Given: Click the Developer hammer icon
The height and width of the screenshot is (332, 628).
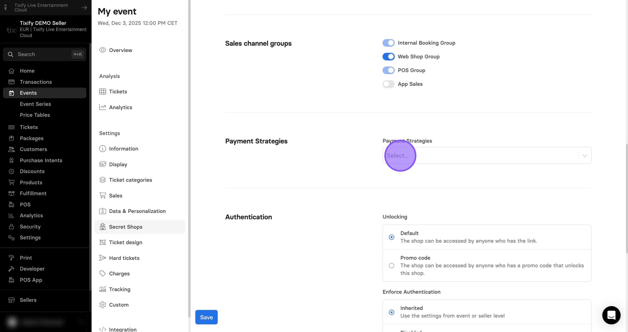Looking at the screenshot, I should pos(11,269).
